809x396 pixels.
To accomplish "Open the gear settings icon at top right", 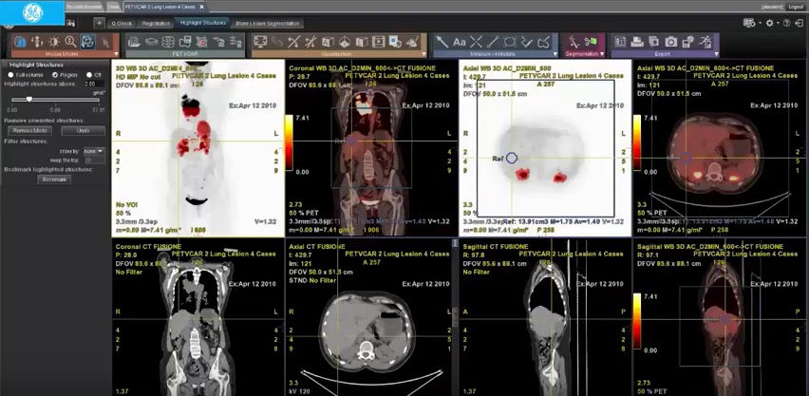I will (x=769, y=23).
